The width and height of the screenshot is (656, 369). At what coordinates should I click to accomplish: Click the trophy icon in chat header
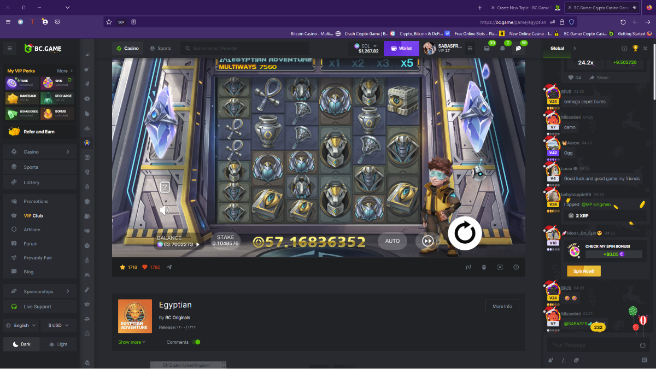point(635,49)
